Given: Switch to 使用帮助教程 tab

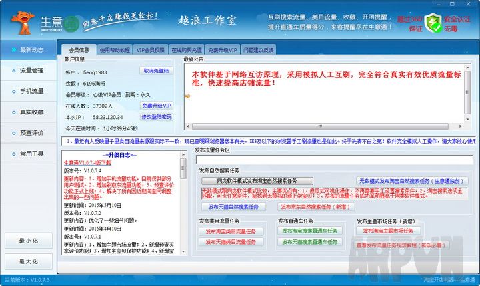Looking at the screenshot, I should click(115, 50).
